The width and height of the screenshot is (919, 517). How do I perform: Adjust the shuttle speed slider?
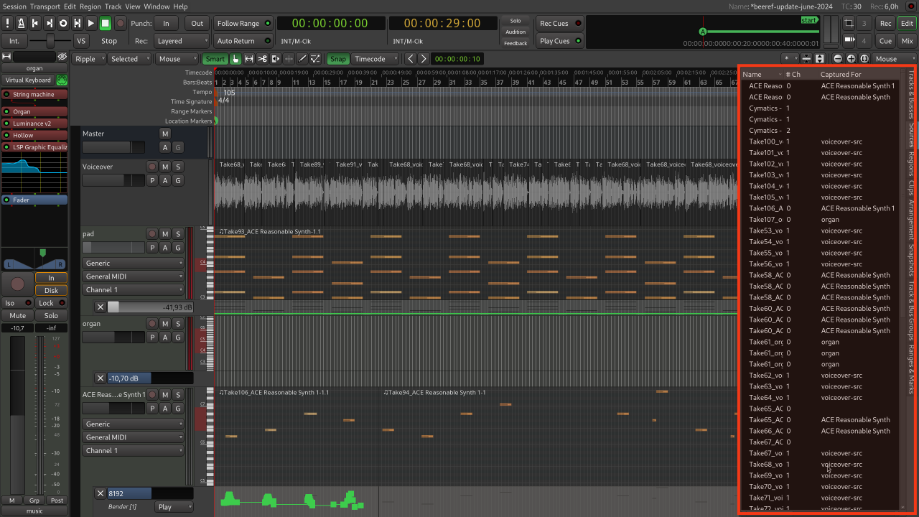click(50, 41)
